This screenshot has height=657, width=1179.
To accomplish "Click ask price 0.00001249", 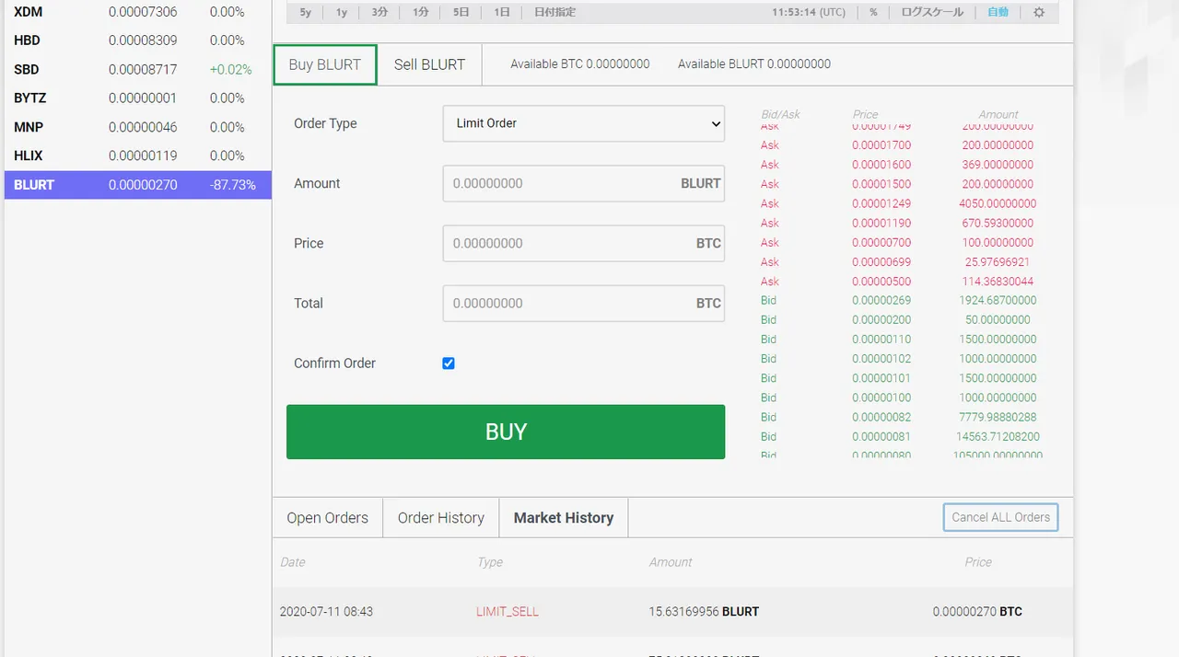I will click(881, 204).
